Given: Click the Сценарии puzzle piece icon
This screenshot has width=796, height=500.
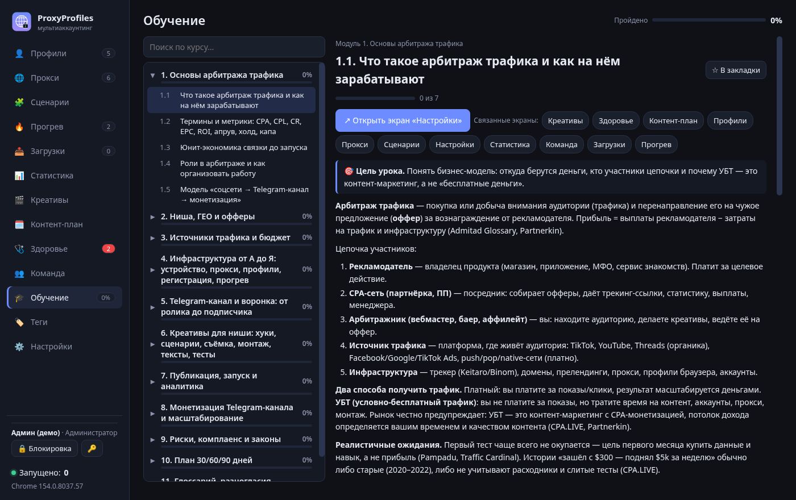Looking at the screenshot, I should (x=19, y=102).
